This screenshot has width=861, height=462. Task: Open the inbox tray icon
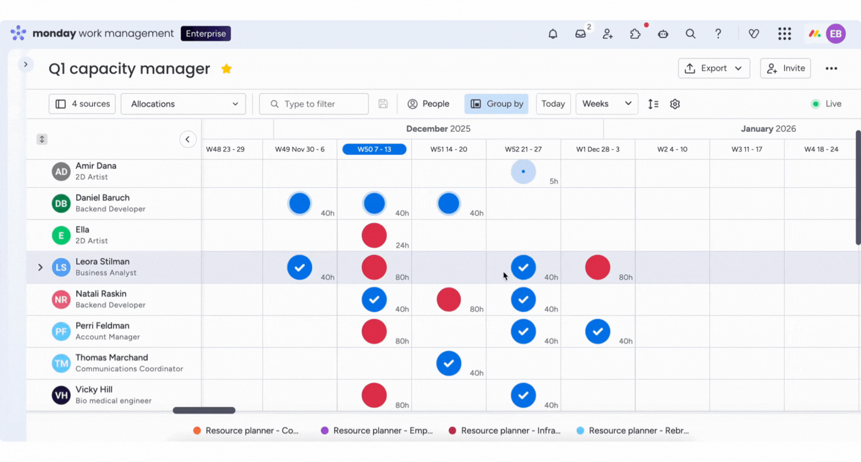tap(580, 34)
